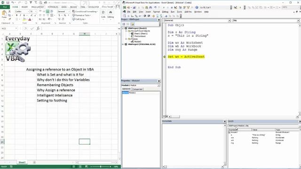Click Toggle Breakpoint hand icon in Edit toolbar

153,16
